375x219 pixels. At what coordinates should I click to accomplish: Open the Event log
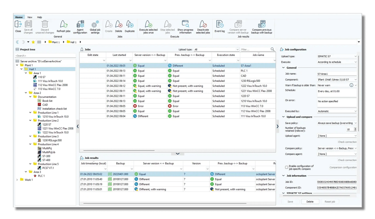[220, 24]
